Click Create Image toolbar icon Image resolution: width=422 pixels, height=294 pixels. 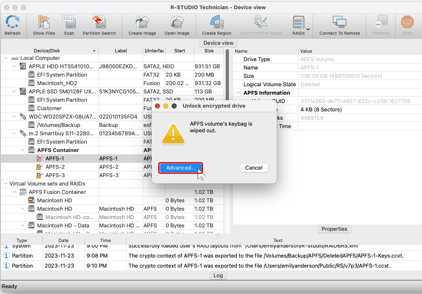point(142,22)
